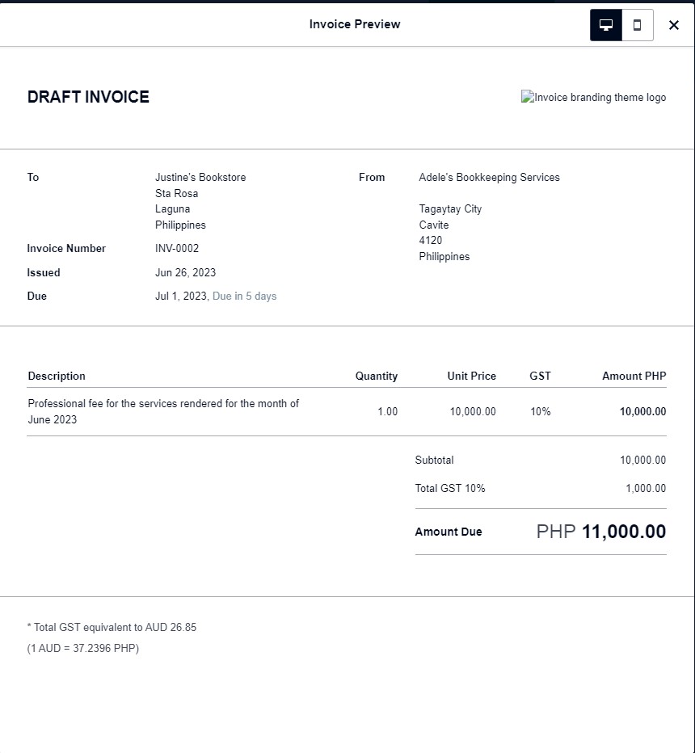Screen dimensions: 695x753
Task: Click the Amount PHP column header
Action: coord(634,376)
